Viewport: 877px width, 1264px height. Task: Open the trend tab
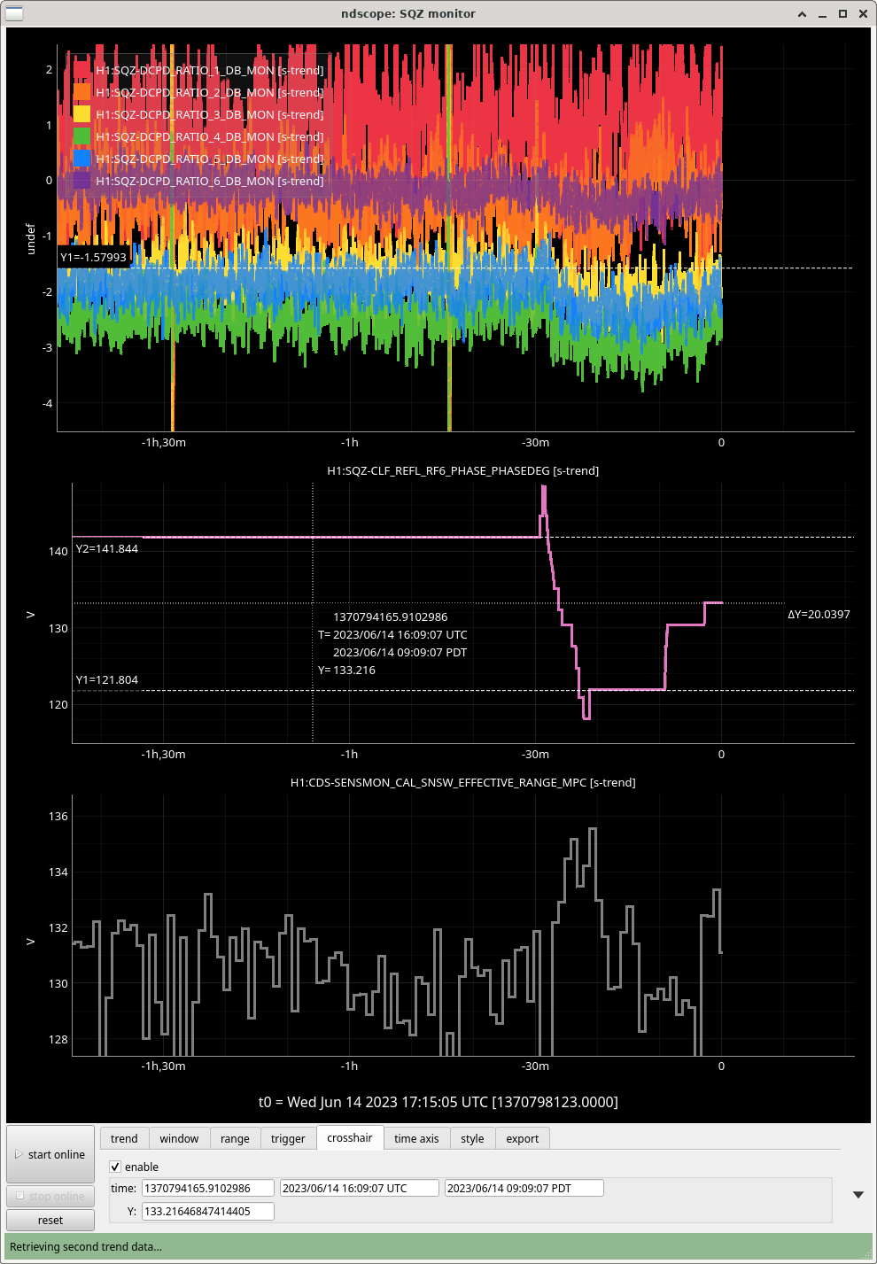124,1138
